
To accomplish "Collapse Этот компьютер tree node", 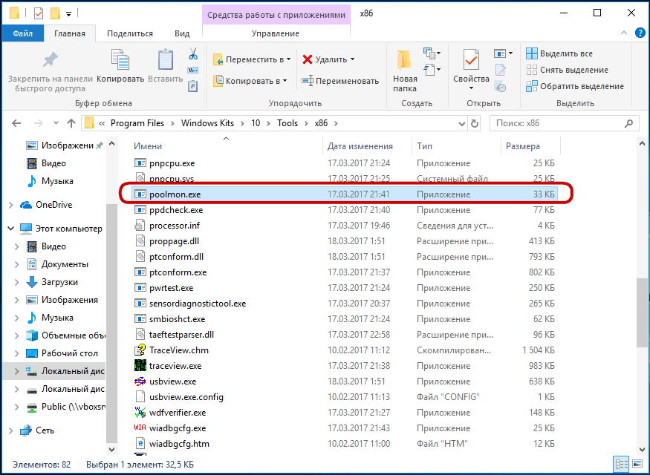I will click(11, 229).
